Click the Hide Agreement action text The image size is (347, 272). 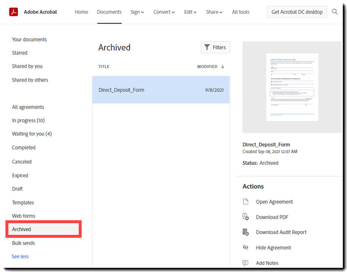pos(273,248)
